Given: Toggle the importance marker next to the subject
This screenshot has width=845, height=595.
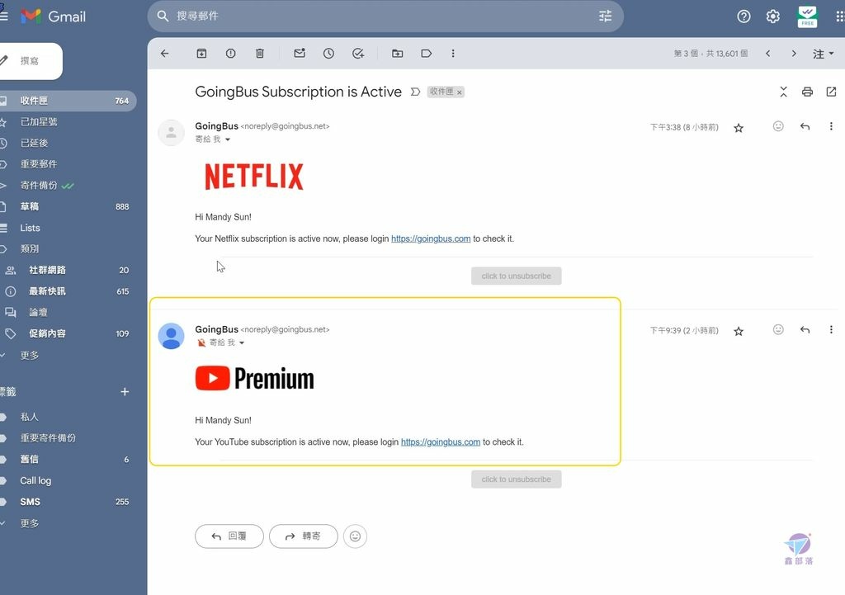Looking at the screenshot, I should coord(415,92).
